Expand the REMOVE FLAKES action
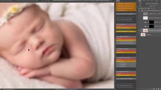The height and width of the screenshot is (90, 161). pyautogui.click(x=117, y=52)
